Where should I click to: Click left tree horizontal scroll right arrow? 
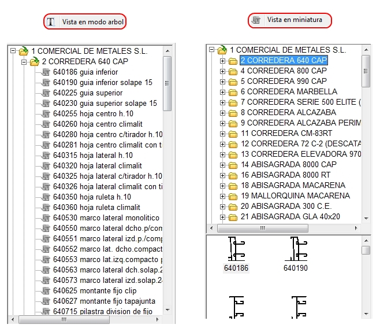point(158,319)
